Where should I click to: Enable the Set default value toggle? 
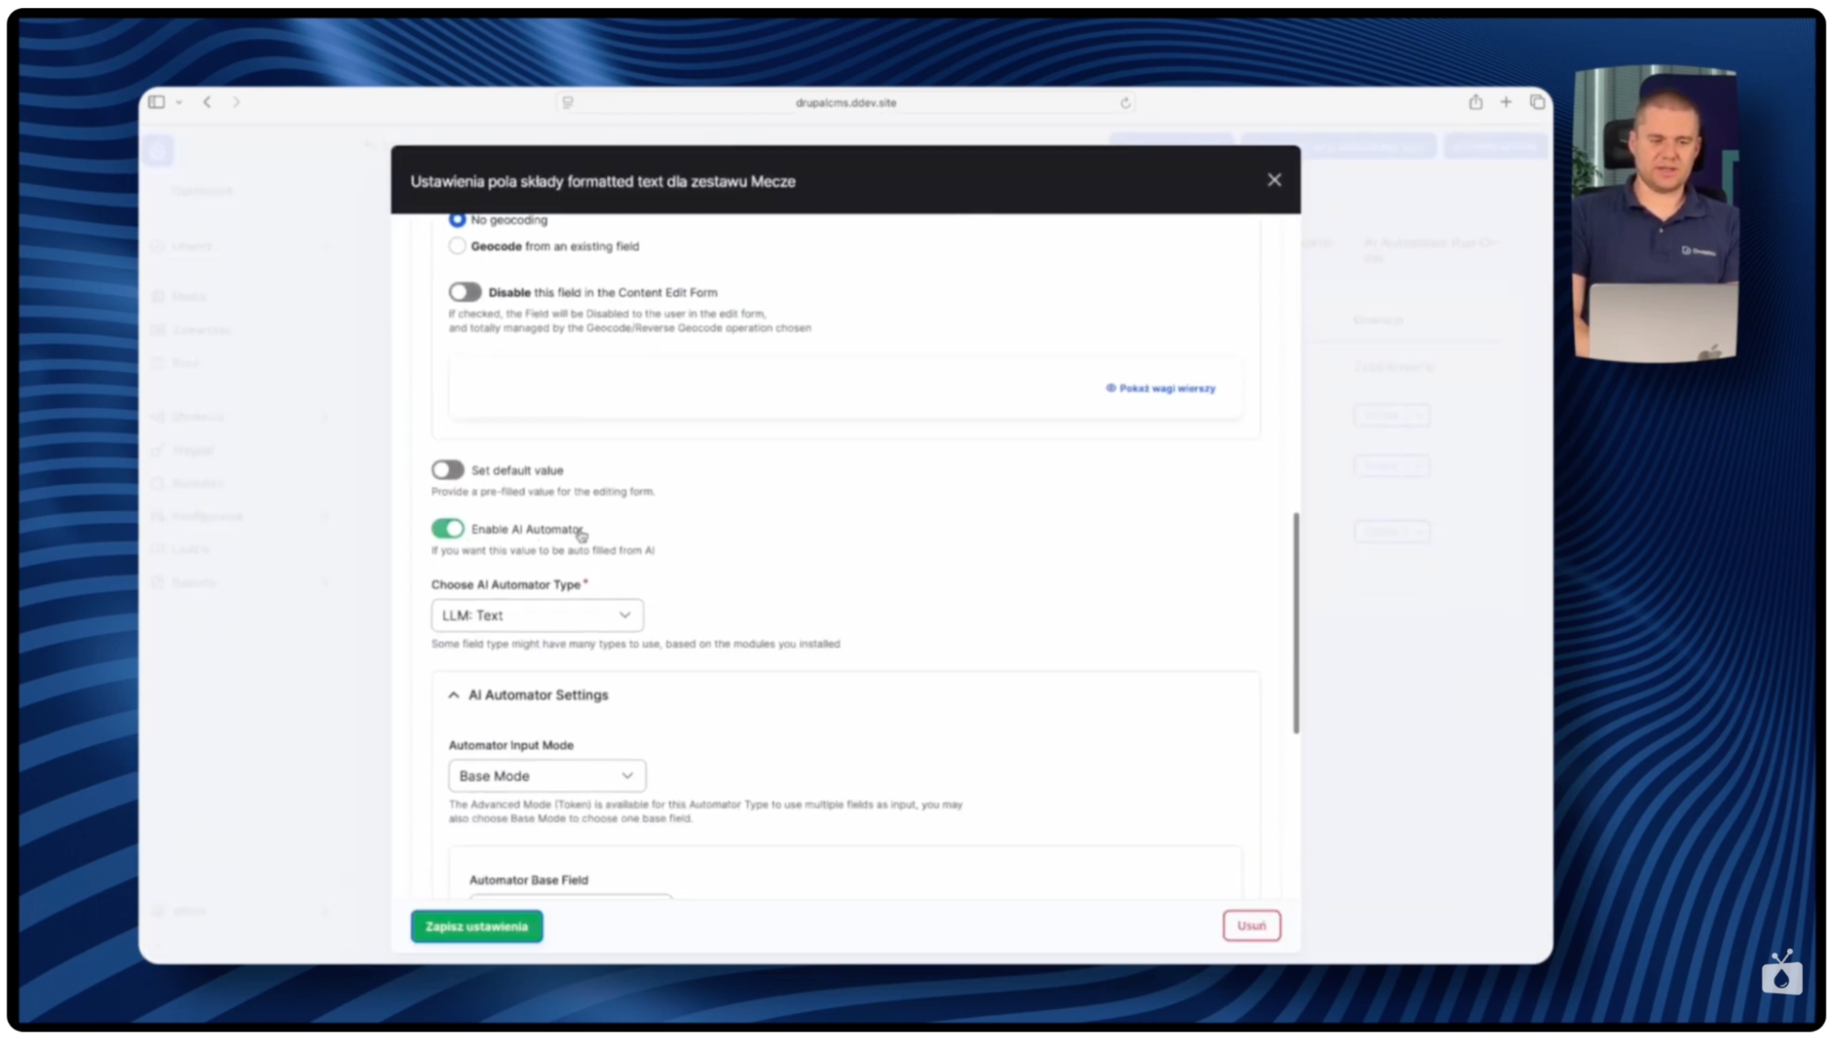tap(447, 469)
